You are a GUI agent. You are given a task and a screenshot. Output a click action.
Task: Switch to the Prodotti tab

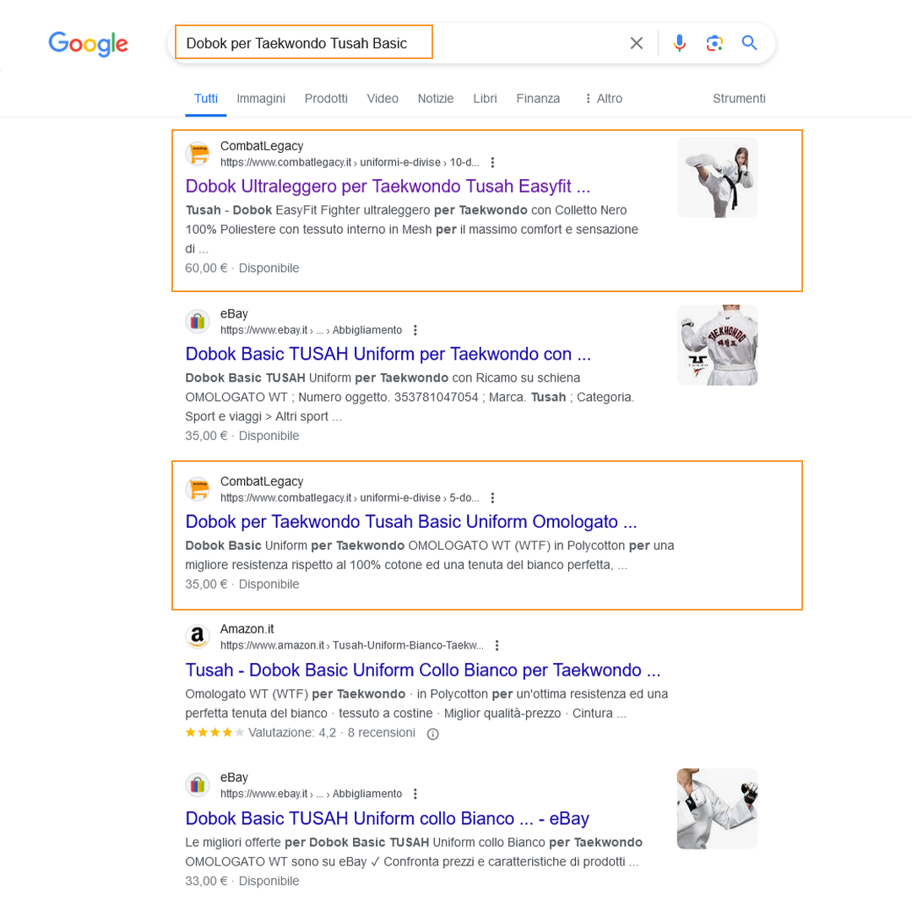click(x=326, y=99)
